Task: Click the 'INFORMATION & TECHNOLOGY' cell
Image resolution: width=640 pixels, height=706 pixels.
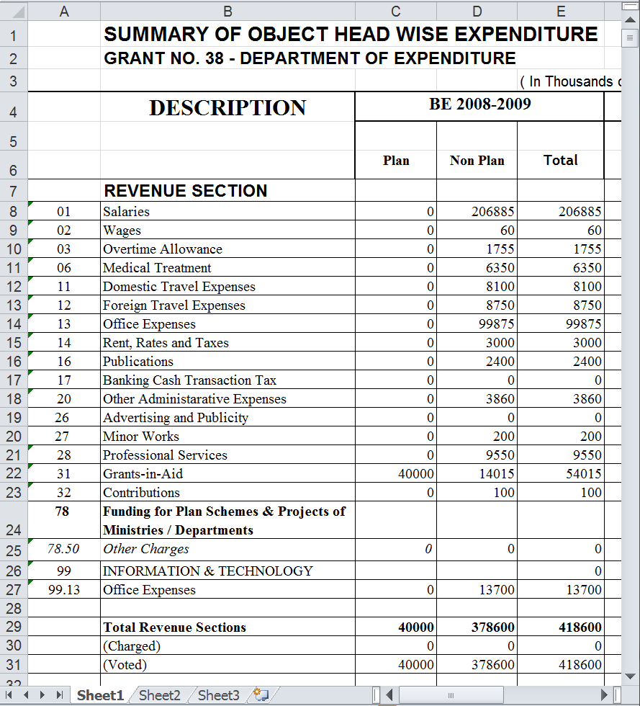Action: [227, 571]
